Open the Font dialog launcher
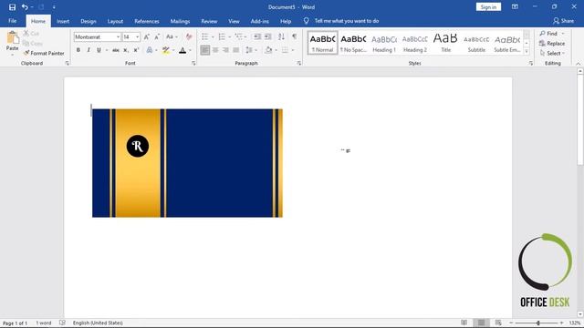The image size is (584, 328). [x=193, y=63]
